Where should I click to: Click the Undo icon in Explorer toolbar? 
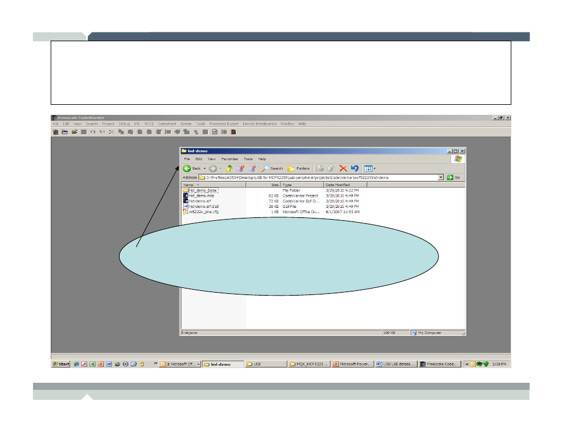click(354, 168)
